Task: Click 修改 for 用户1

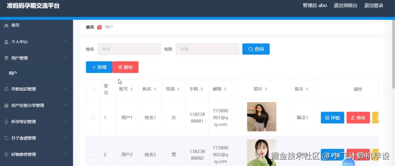Action: coord(358,118)
